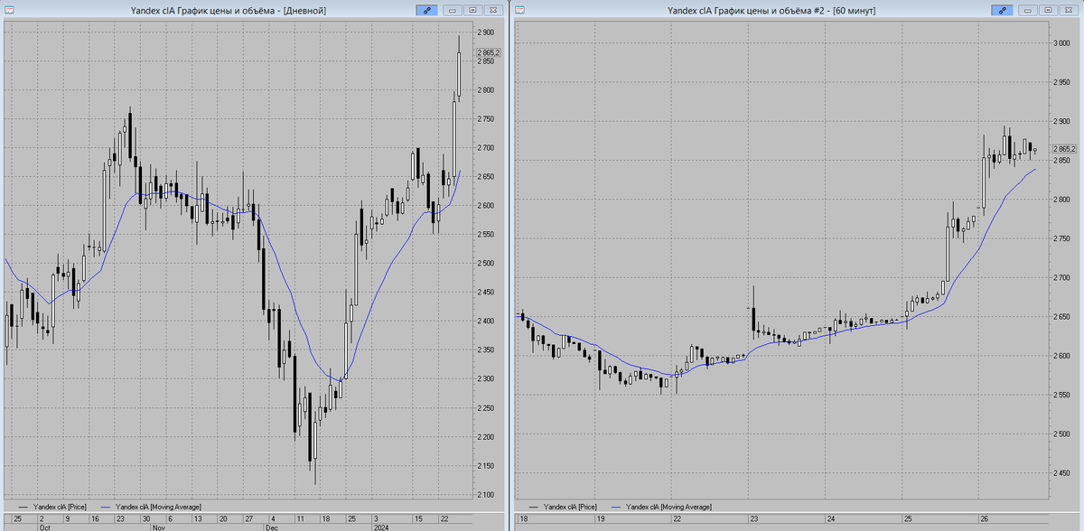
Task: Click the date label 19 on the 60-minute time axis
Action: (600, 519)
